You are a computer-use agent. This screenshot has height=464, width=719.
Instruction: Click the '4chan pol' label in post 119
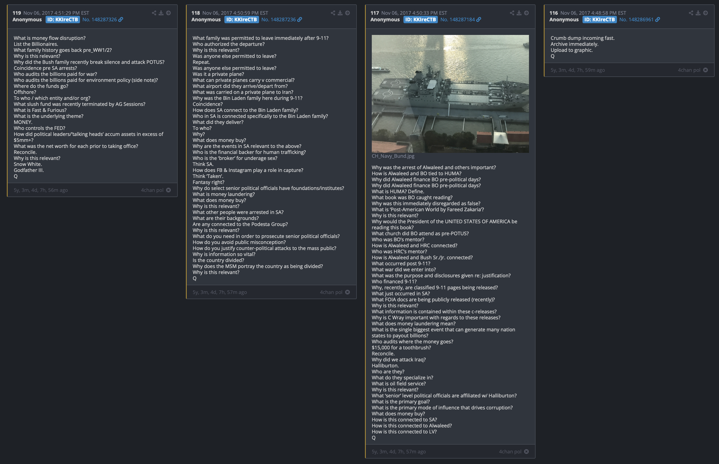152,190
